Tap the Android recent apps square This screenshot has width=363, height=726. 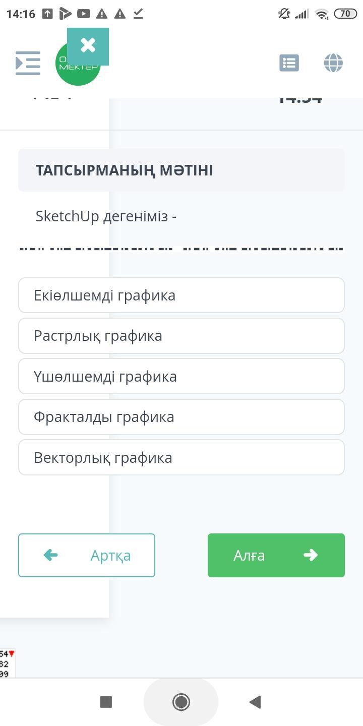(106, 701)
